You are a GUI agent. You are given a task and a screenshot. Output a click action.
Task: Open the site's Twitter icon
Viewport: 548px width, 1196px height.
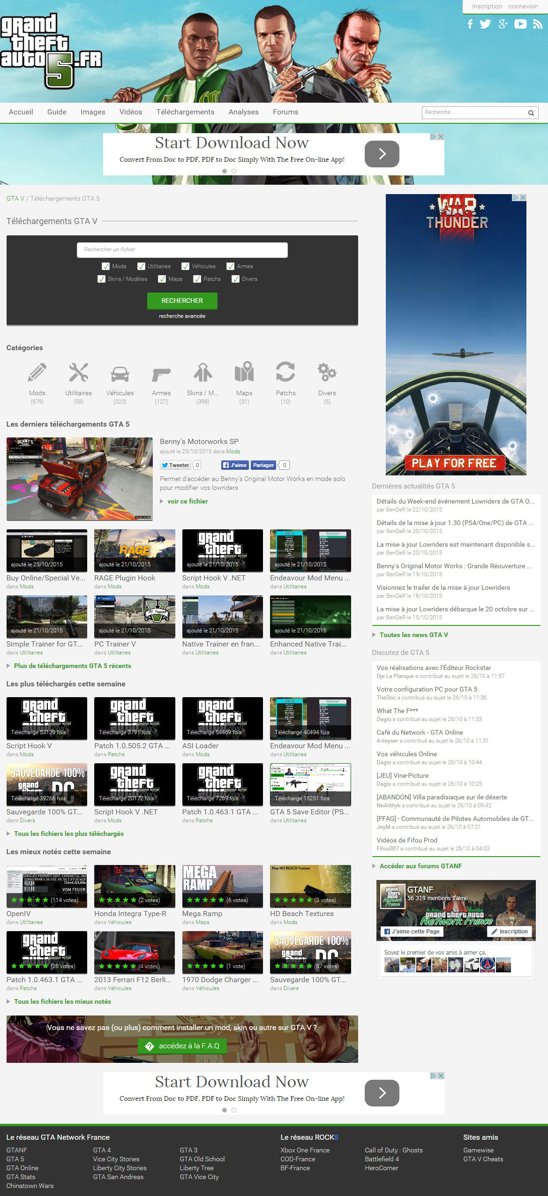click(485, 24)
